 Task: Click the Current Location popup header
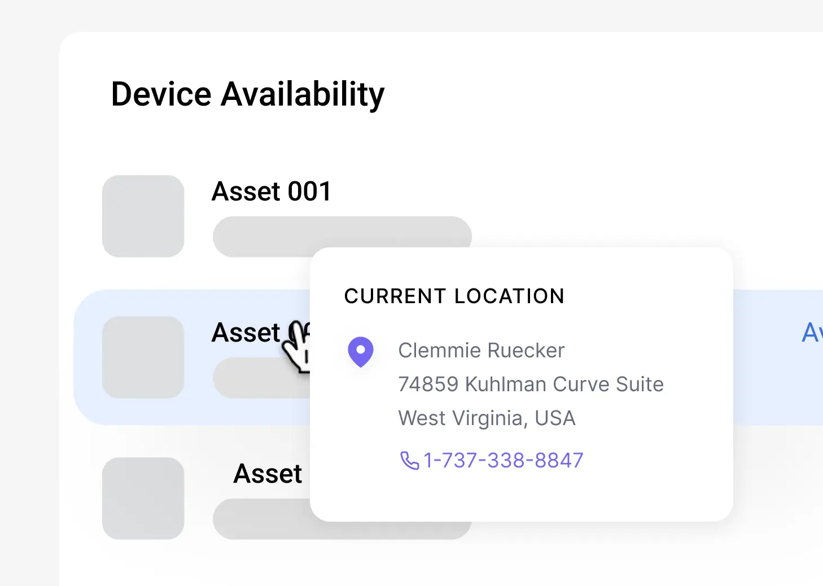(x=454, y=296)
